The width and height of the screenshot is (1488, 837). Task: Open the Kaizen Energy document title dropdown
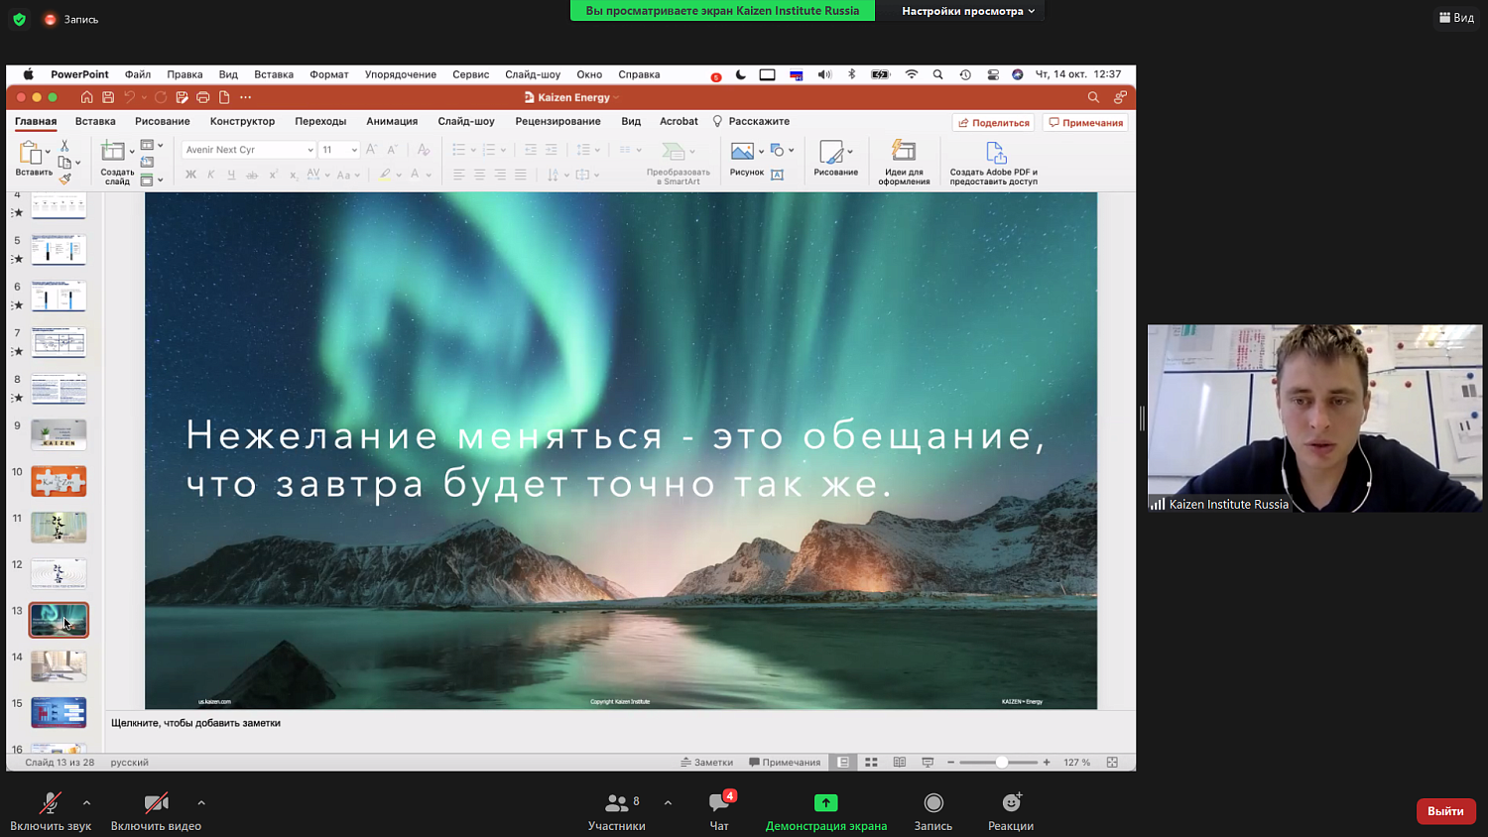[616, 97]
